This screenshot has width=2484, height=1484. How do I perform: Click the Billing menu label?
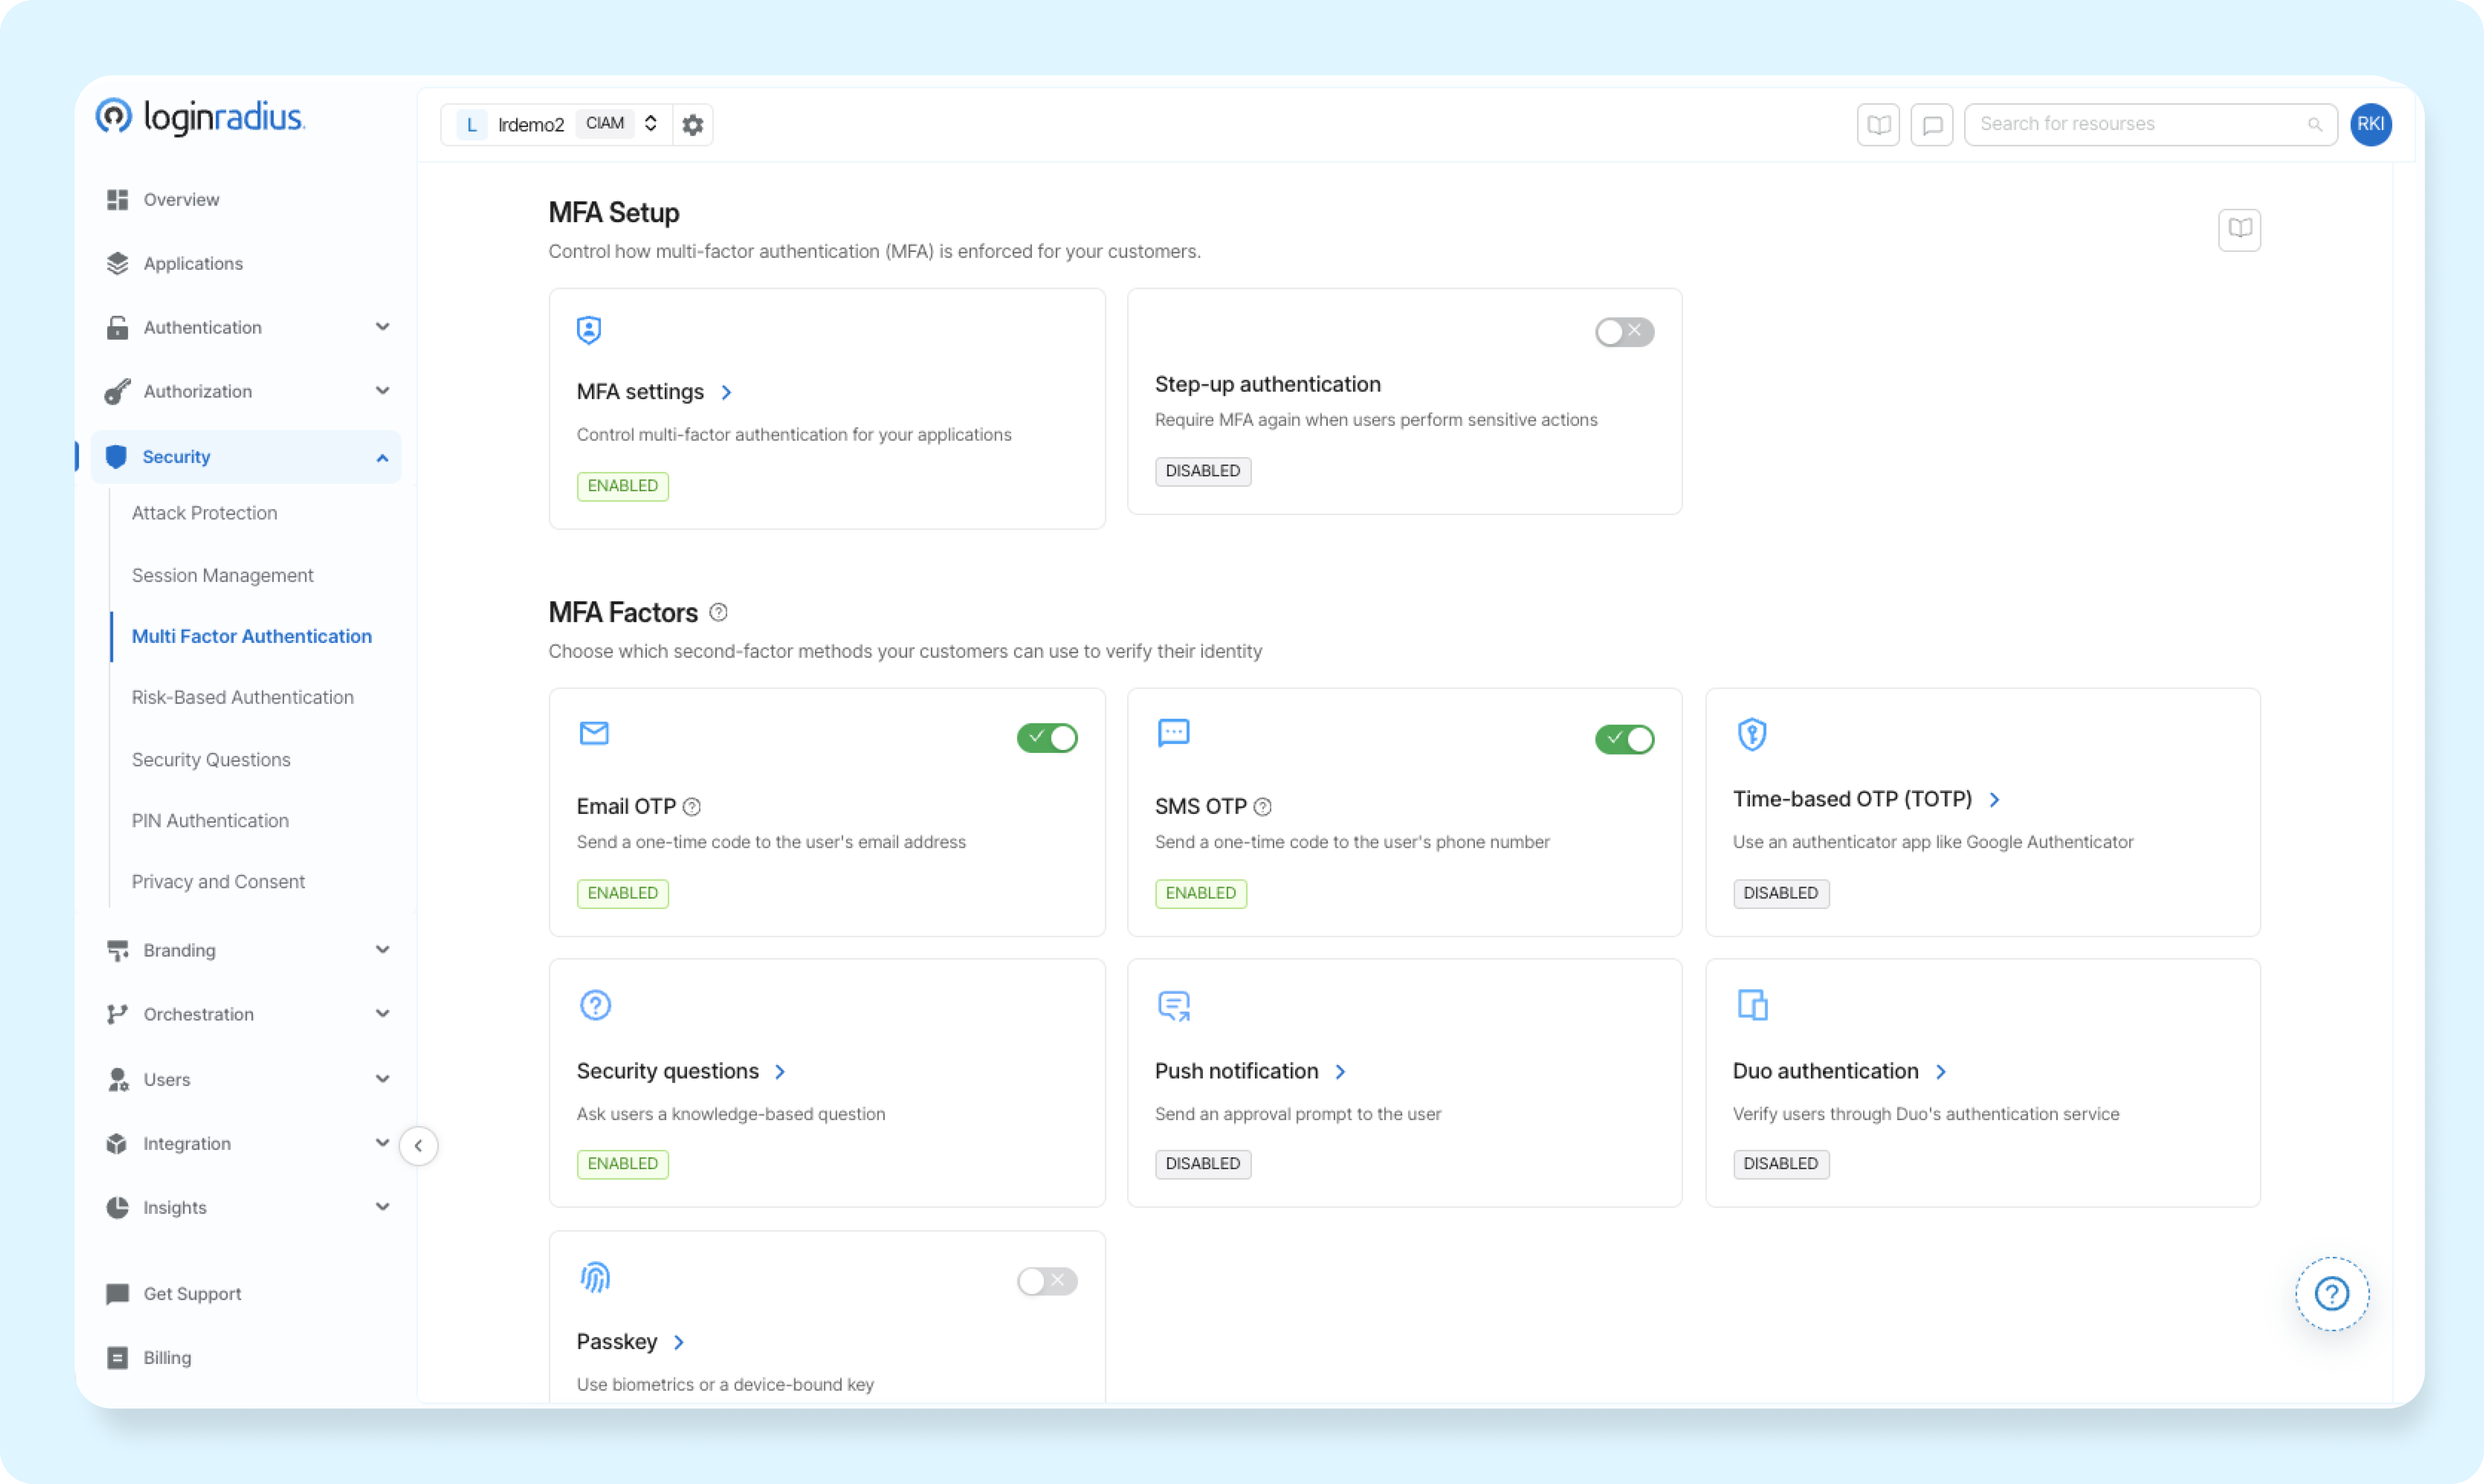coord(167,1358)
